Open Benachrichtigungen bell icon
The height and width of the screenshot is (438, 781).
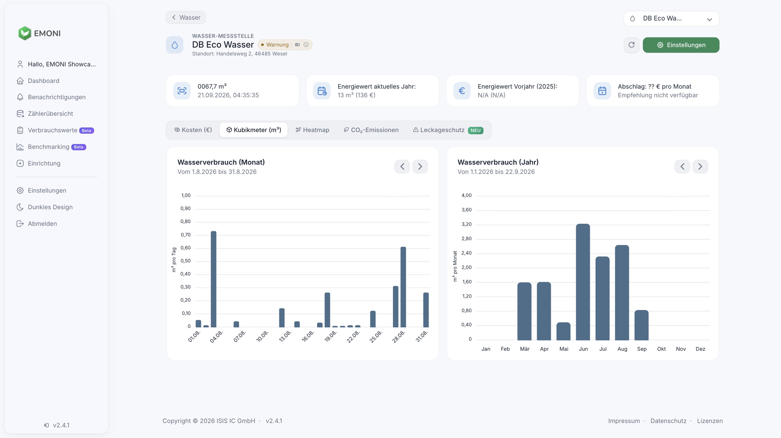tap(20, 97)
